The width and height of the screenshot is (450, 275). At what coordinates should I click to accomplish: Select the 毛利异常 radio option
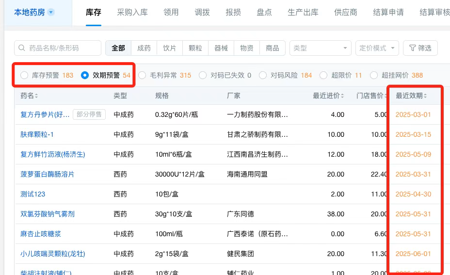[142, 75]
